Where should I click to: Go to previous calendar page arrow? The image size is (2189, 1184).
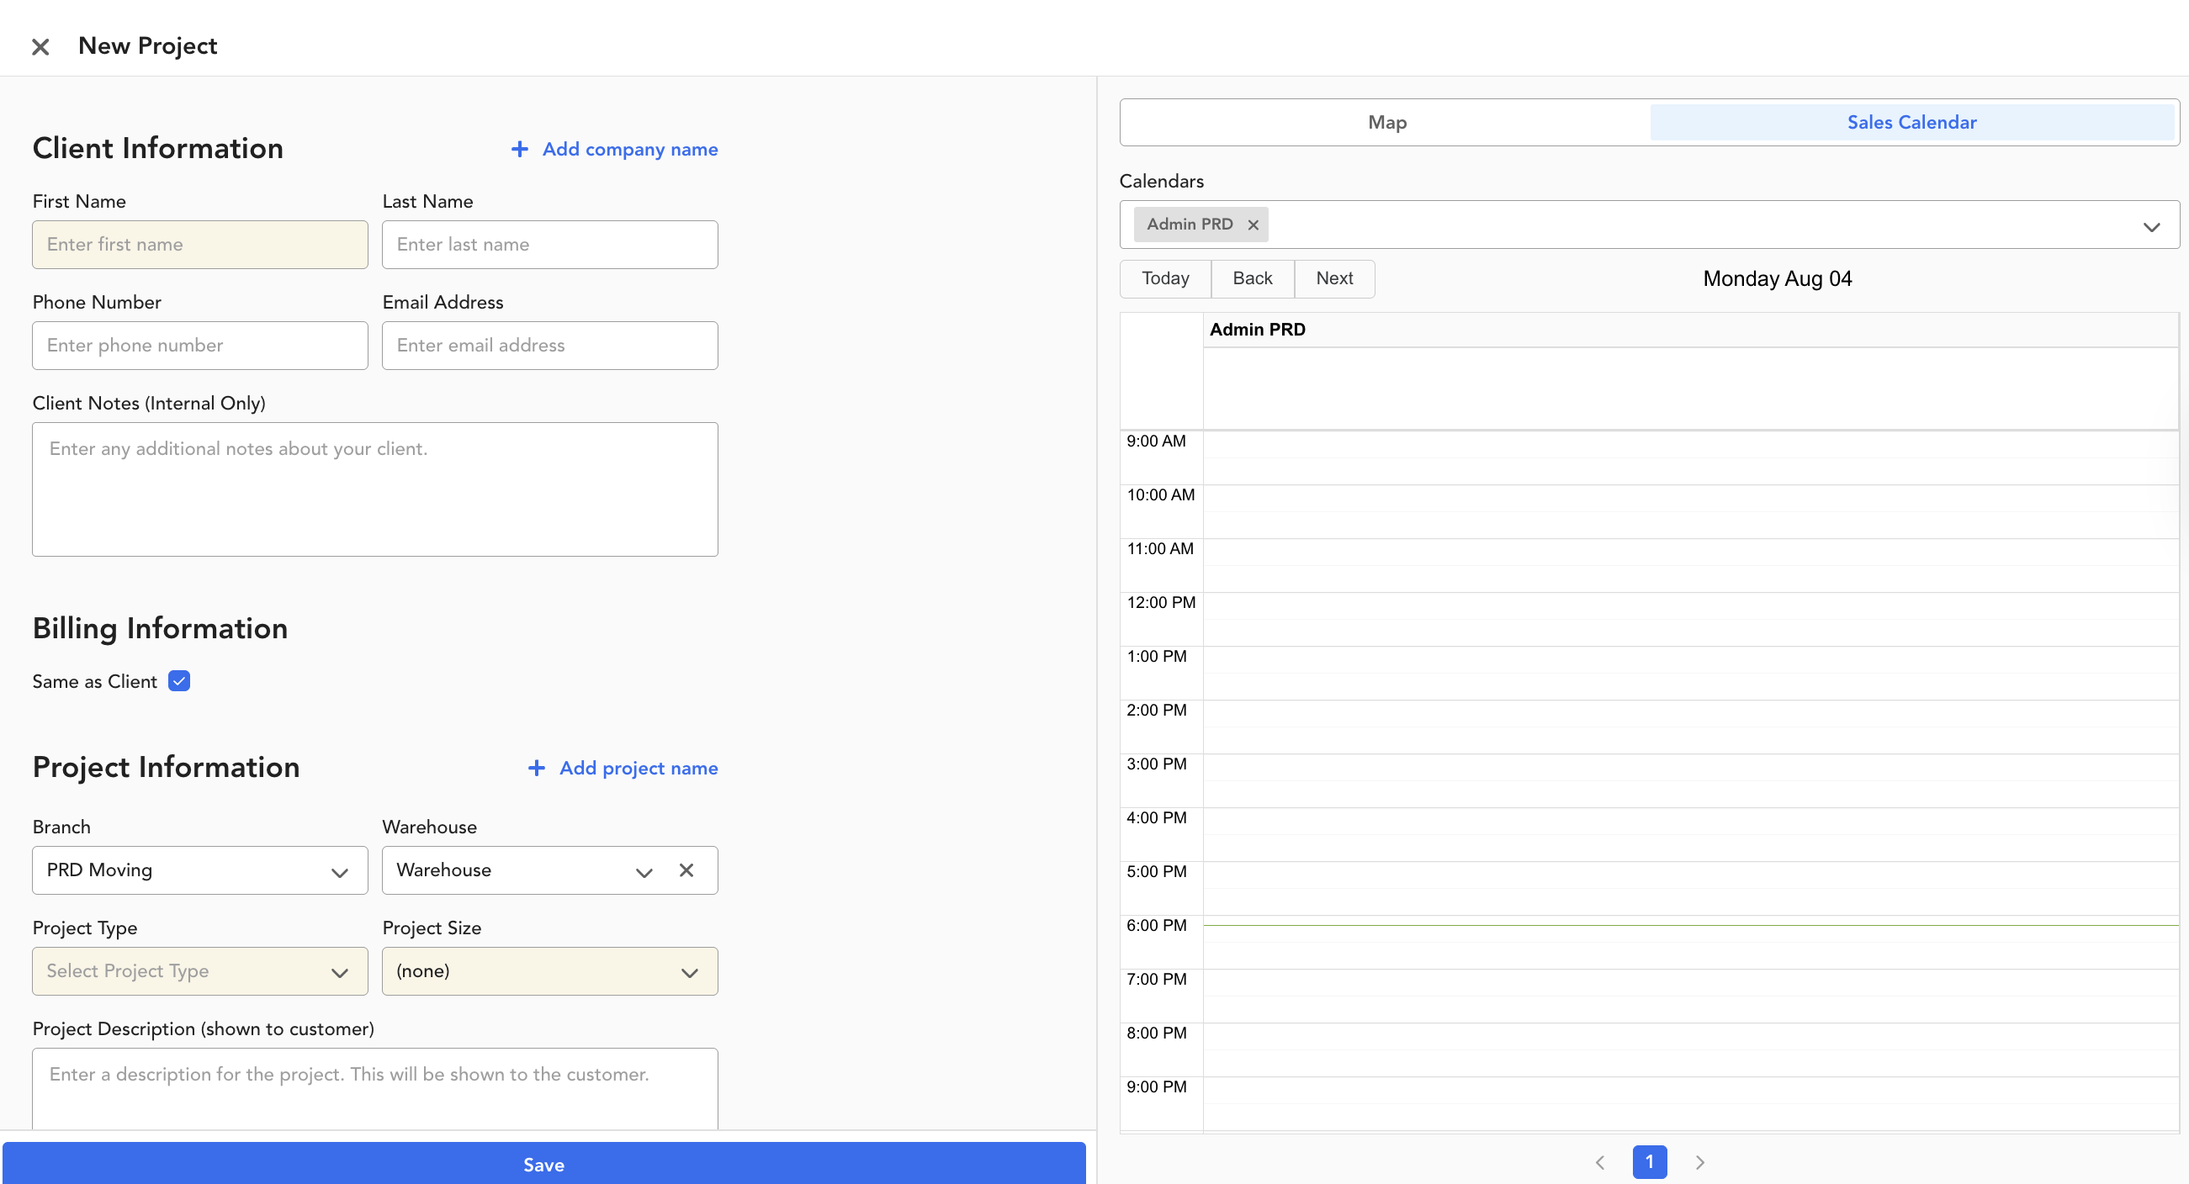(x=1600, y=1162)
